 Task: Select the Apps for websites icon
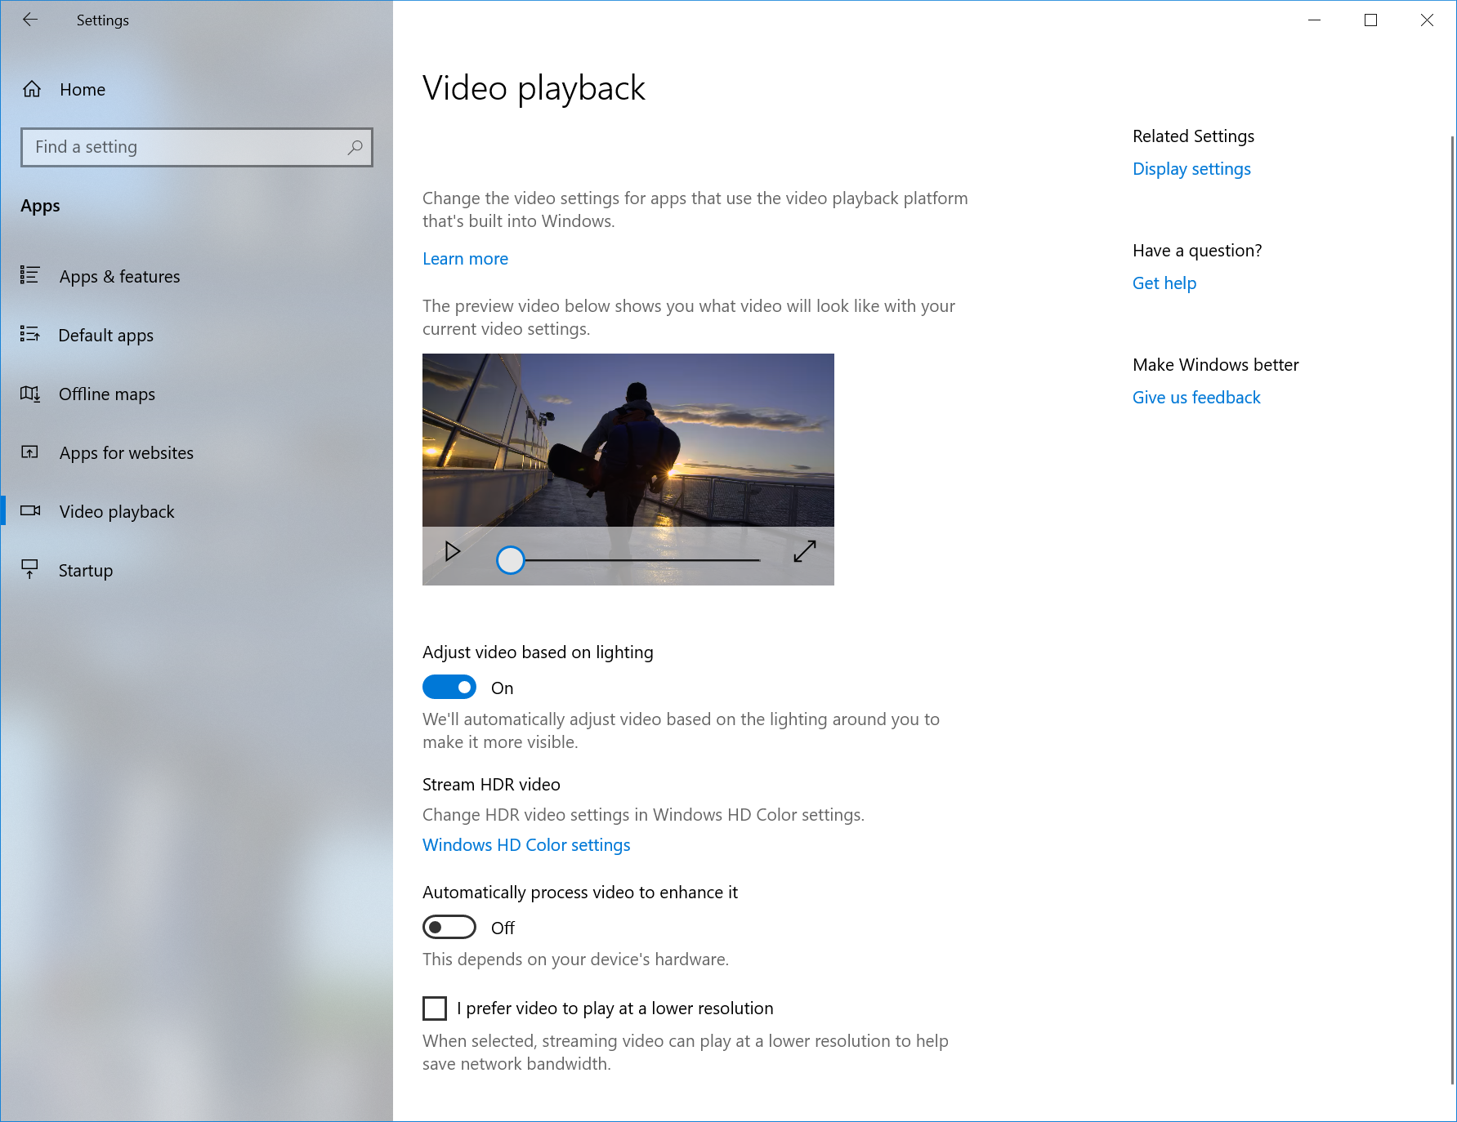pyautogui.click(x=29, y=452)
